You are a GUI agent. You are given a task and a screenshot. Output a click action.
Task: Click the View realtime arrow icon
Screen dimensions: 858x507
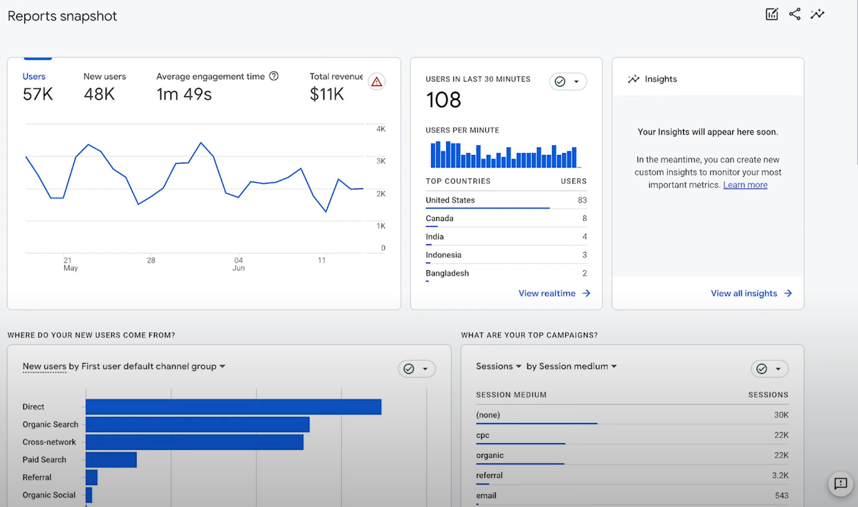tap(587, 293)
